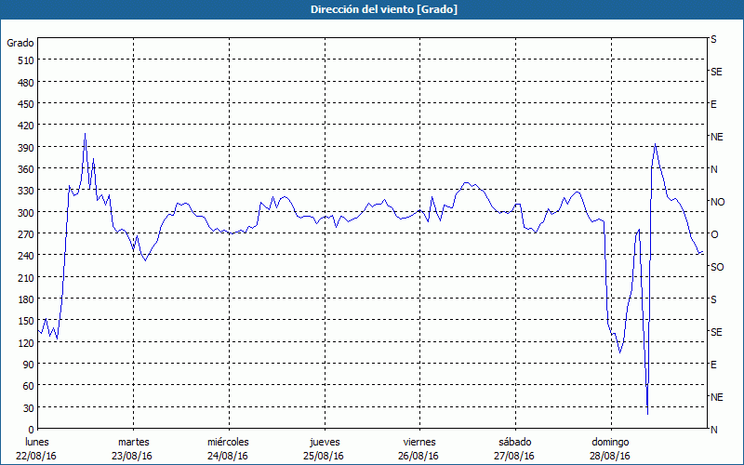The image size is (744, 465).
Task: Pick the 'jueves 25/08/16' date label
Action: click(324, 448)
